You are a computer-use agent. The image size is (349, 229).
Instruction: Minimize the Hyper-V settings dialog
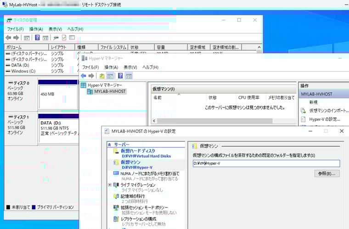click(310, 131)
